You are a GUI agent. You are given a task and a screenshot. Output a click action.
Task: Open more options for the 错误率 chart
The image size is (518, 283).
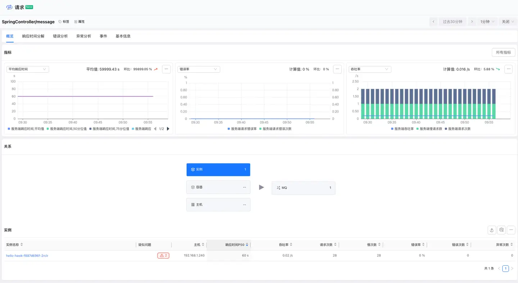click(x=337, y=69)
